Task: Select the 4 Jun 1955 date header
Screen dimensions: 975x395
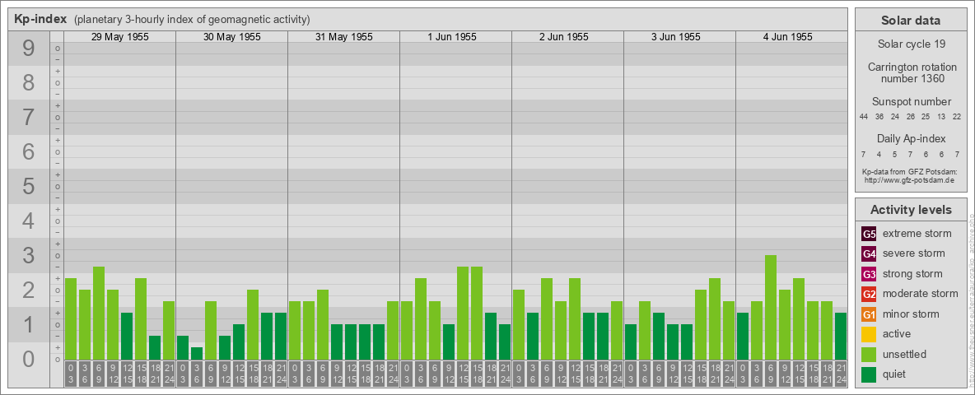Action: pos(788,37)
